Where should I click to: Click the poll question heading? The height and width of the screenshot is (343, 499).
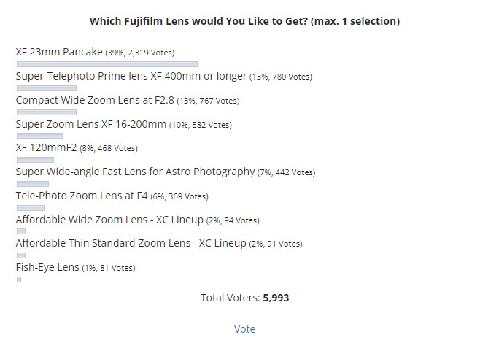click(244, 21)
